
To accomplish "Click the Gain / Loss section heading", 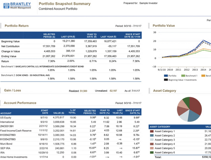I will 12,91.
